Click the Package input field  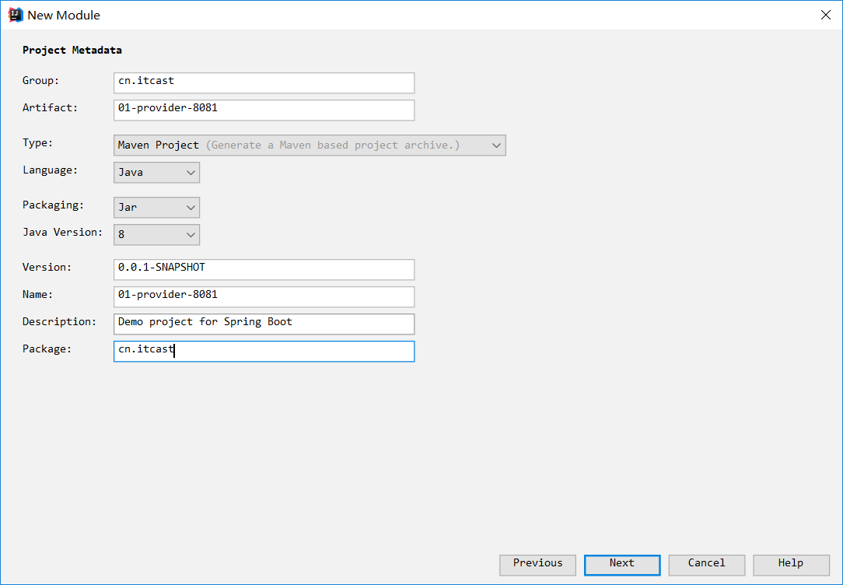(x=264, y=351)
